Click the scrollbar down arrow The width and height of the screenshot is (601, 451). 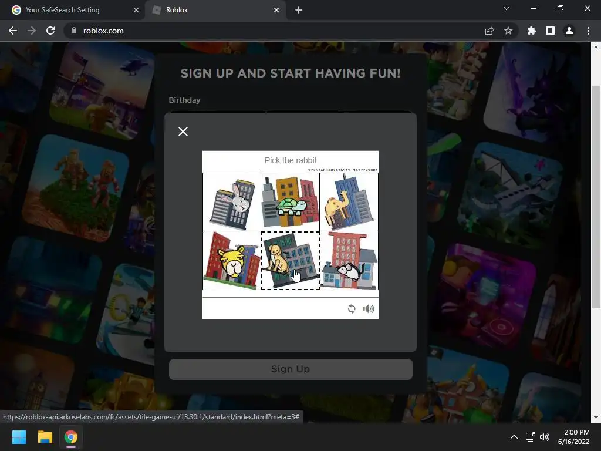pos(596,418)
